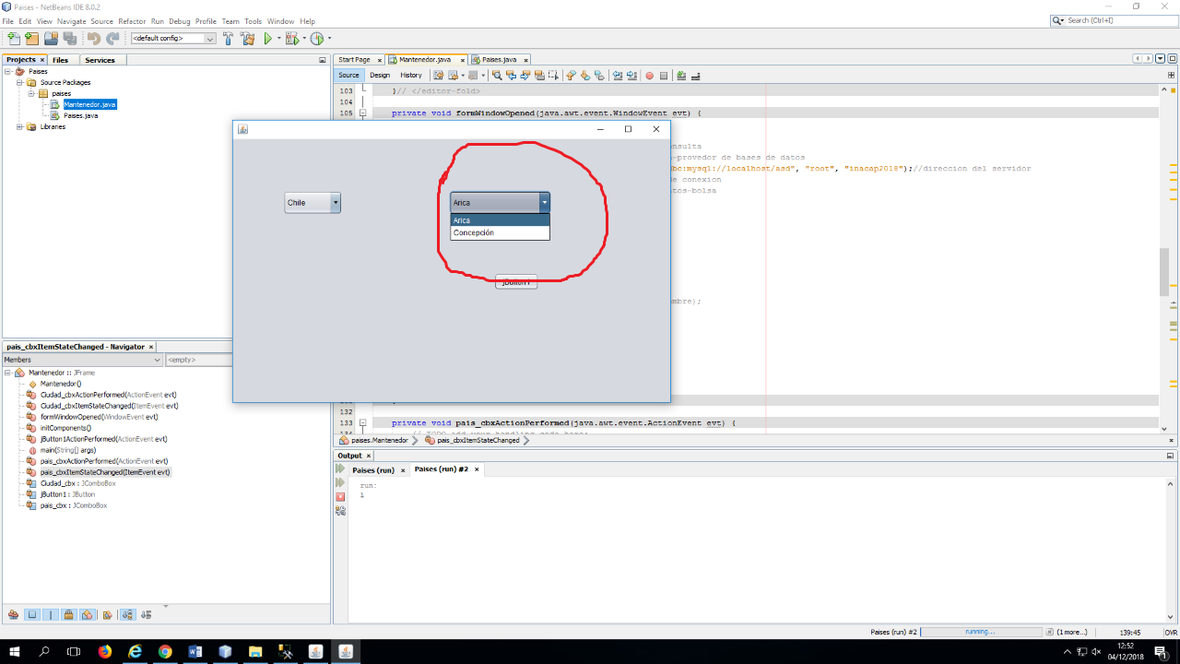Open the Chile country combo box
The width and height of the screenshot is (1180, 664).
point(336,203)
